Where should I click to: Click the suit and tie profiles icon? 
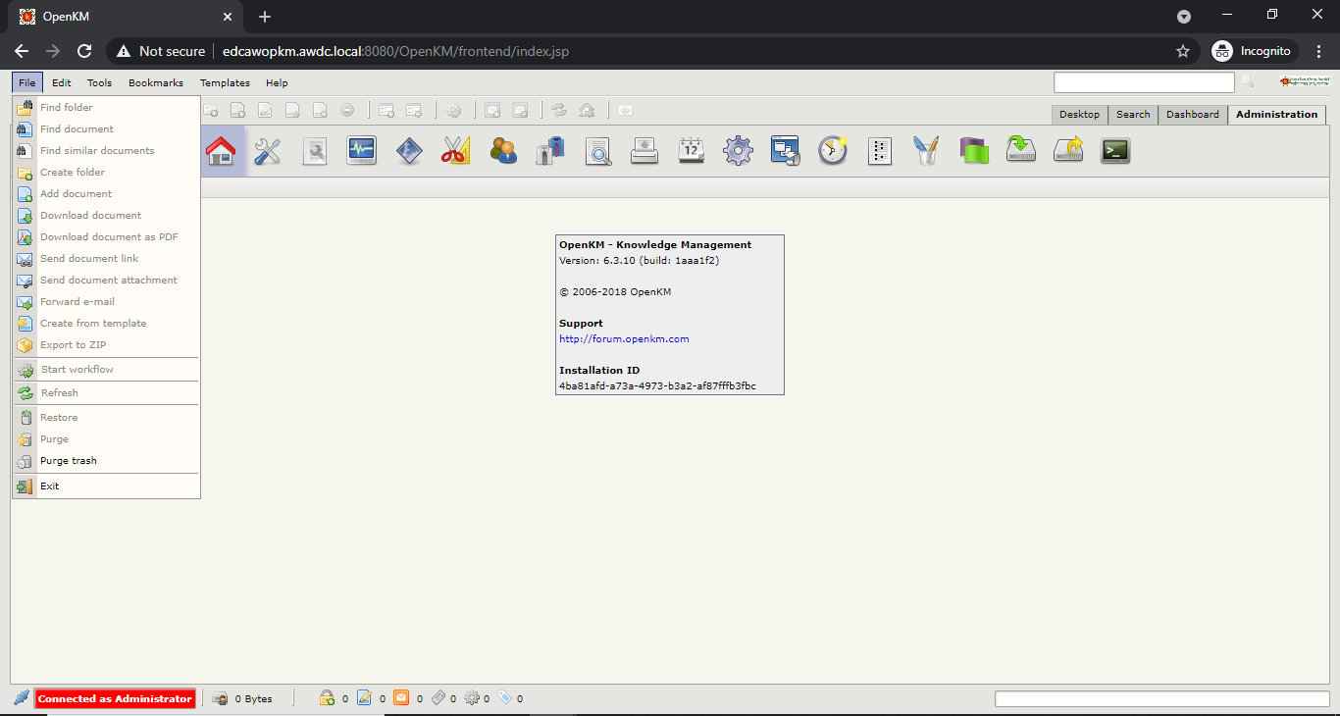tap(550, 150)
